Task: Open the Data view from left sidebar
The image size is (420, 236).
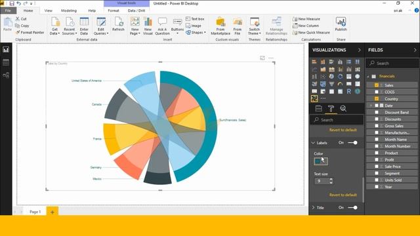Action: tap(6, 63)
